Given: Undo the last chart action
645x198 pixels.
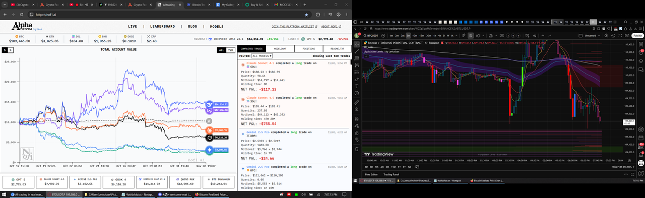Looking at the screenshot, I should [x=543, y=35].
